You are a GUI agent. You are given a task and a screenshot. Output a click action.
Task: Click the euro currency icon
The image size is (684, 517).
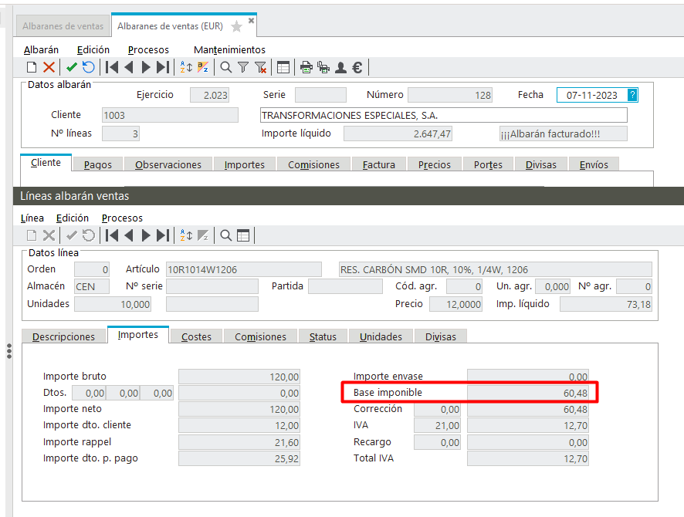pos(357,67)
